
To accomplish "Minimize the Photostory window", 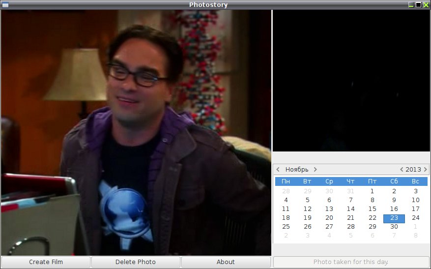I will pyautogui.click(x=411, y=5).
